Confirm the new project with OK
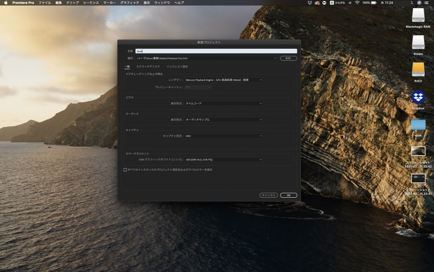Image resolution: width=434 pixels, height=272 pixels. click(289, 195)
